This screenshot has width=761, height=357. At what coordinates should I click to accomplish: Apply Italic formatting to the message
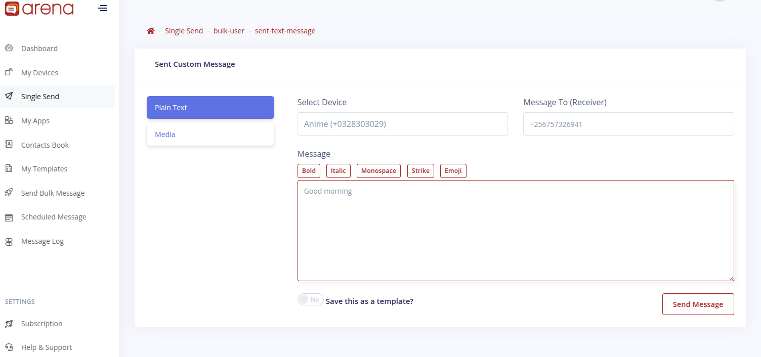point(339,171)
